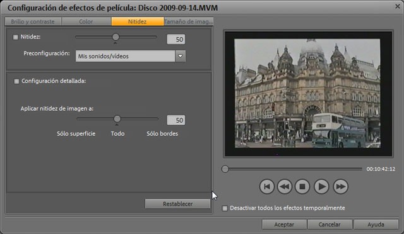Click the Restablecer button

point(177,204)
